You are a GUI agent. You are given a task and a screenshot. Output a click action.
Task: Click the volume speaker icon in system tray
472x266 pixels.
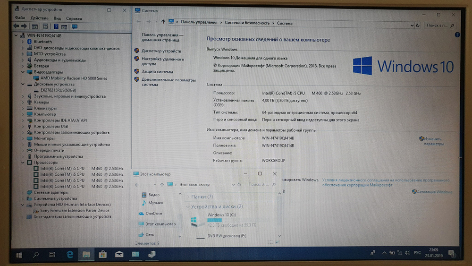pyautogui.click(x=407, y=253)
